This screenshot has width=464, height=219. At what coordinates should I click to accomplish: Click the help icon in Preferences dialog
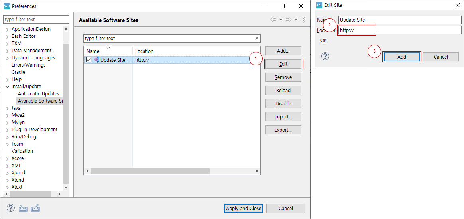[11, 208]
